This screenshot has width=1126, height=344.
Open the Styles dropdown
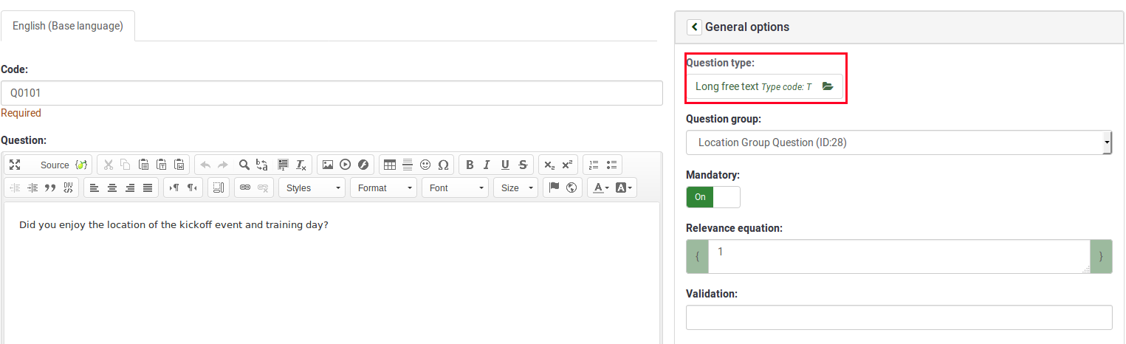tap(312, 188)
